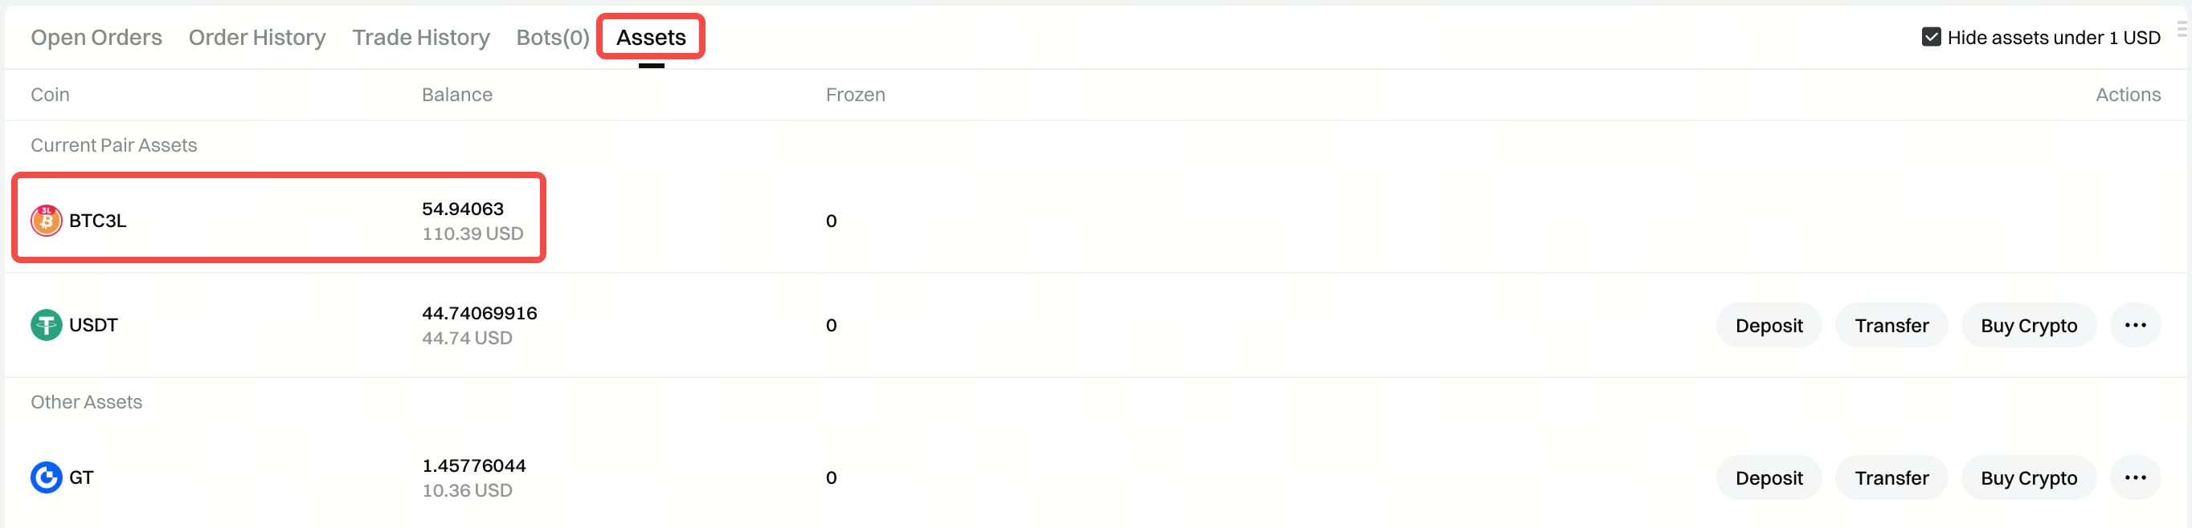Viewport: 2192px width, 528px height.
Task: Deposit GT tokens
Action: 1769,477
